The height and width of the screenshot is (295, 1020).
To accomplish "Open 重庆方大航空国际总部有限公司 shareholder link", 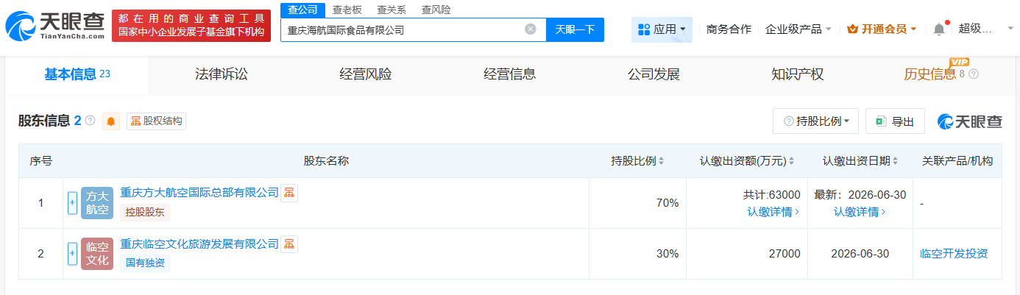I will tap(199, 193).
